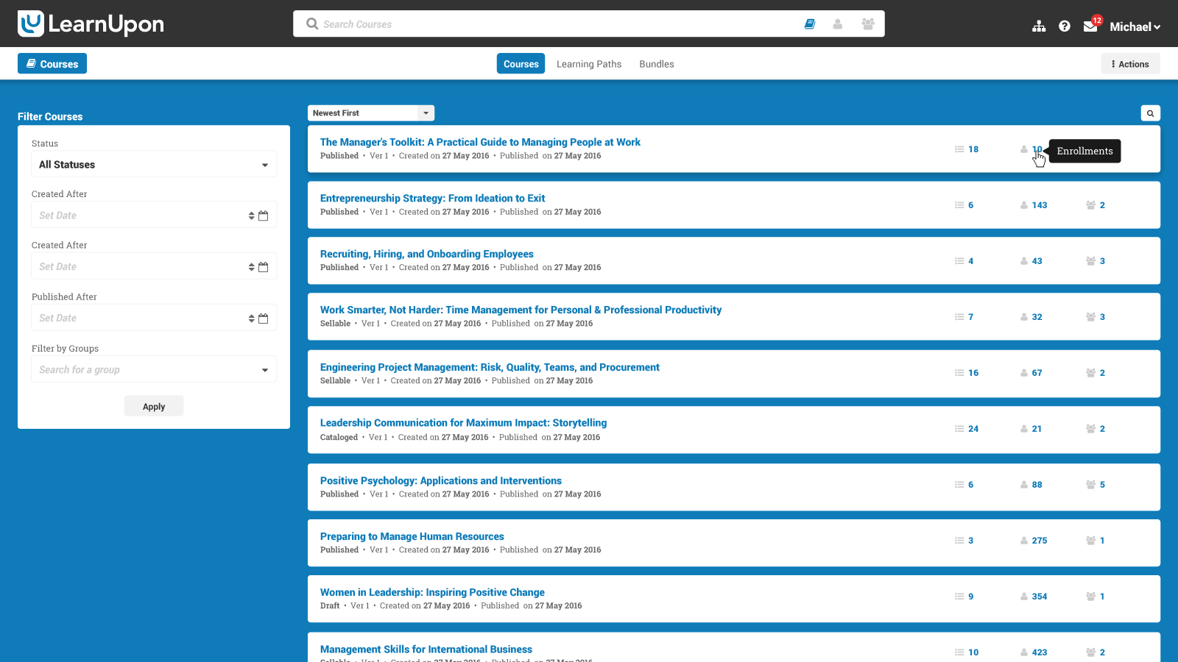Click the Apply filter button
This screenshot has width=1178, height=662.
point(153,405)
